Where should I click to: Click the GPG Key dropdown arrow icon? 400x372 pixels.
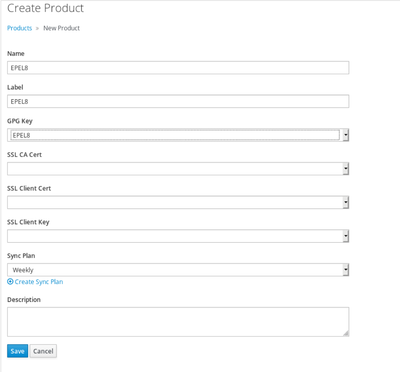[346, 135]
